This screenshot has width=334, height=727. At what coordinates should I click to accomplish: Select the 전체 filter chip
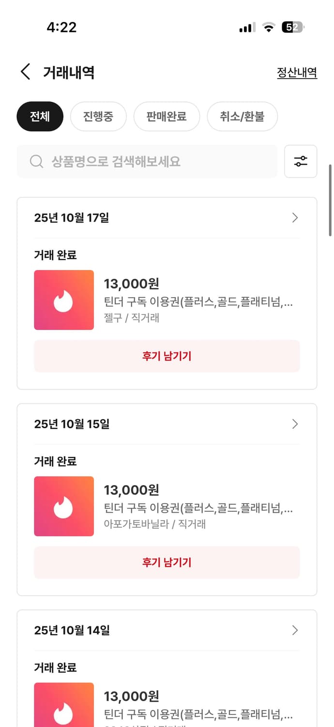click(x=40, y=116)
